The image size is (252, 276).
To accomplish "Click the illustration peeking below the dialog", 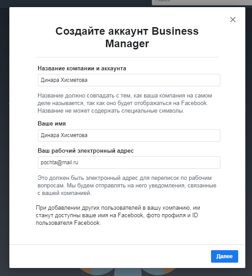I will [127, 272].
